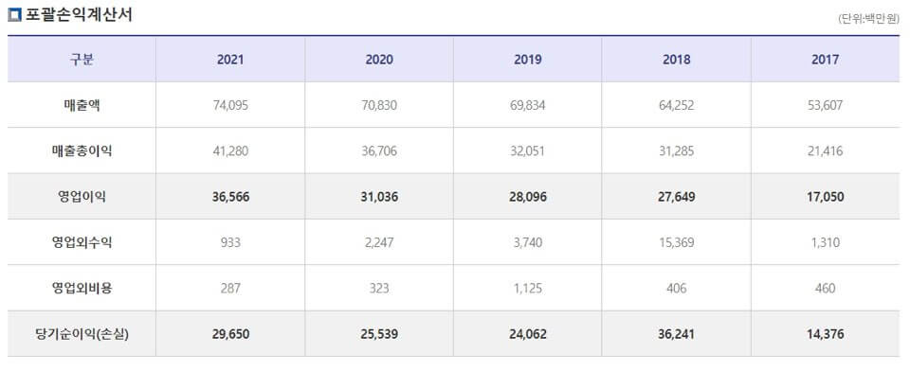Click the 406 non-operating expense value

[677, 288]
